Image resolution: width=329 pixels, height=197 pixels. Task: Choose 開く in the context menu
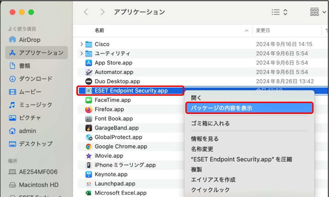coord(196,98)
